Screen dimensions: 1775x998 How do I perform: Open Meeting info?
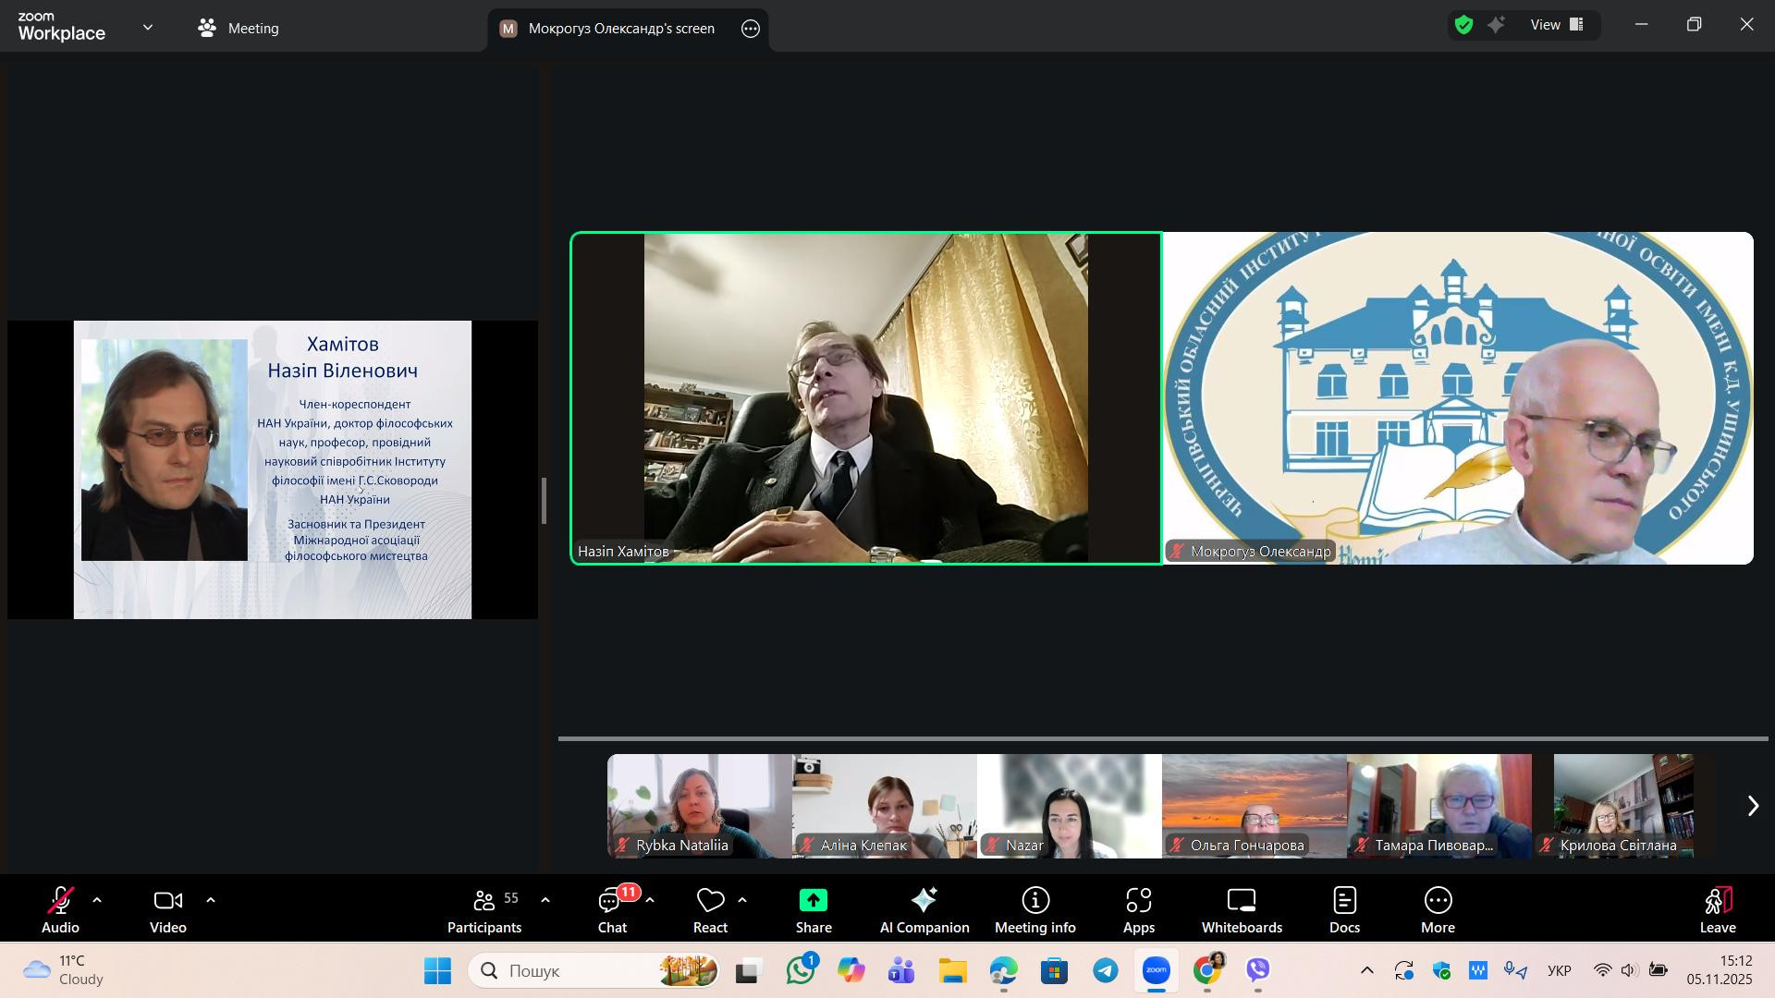pos(1034,910)
